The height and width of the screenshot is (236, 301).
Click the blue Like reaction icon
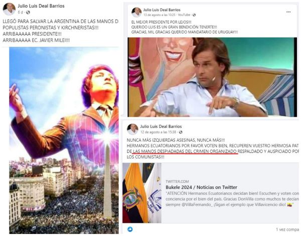click(130, 229)
